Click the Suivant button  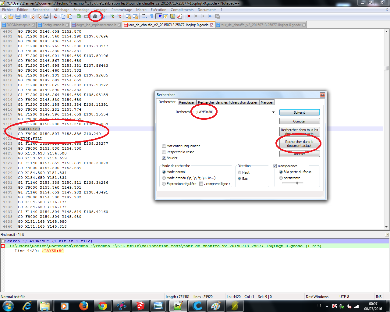(x=300, y=112)
